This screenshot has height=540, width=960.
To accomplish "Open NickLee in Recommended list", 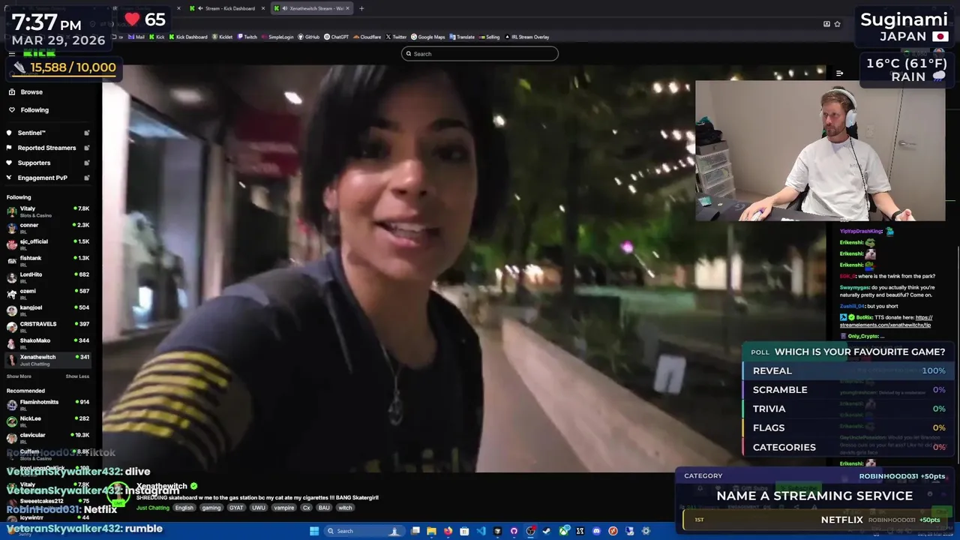I will (x=48, y=421).
